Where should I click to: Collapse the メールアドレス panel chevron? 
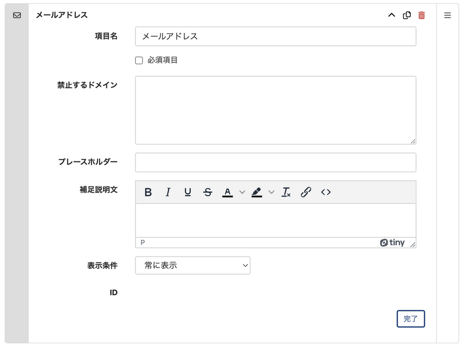pos(391,15)
